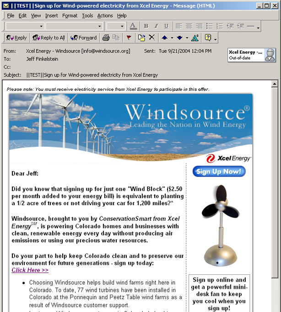The image size is (281, 312).
Task: Toggle bulleted list
Action: tap(210, 26)
